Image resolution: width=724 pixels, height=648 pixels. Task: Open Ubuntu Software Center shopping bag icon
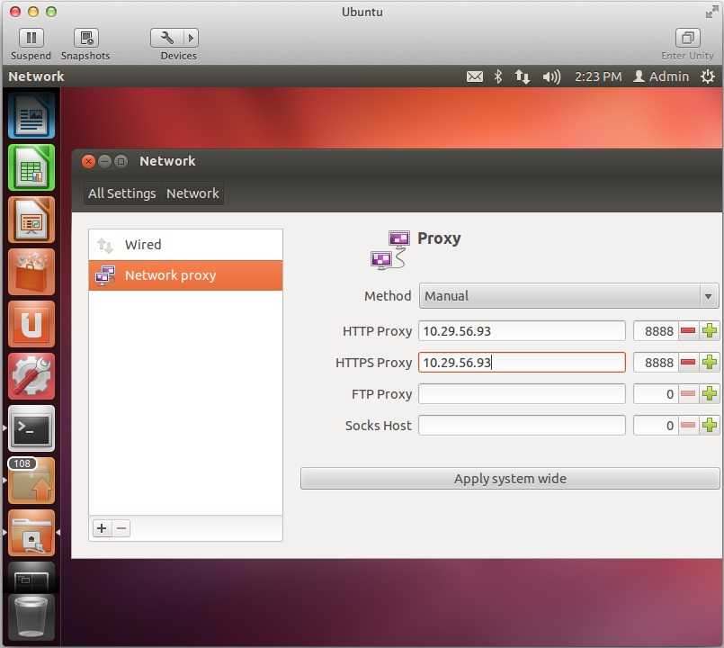coord(31,272)
